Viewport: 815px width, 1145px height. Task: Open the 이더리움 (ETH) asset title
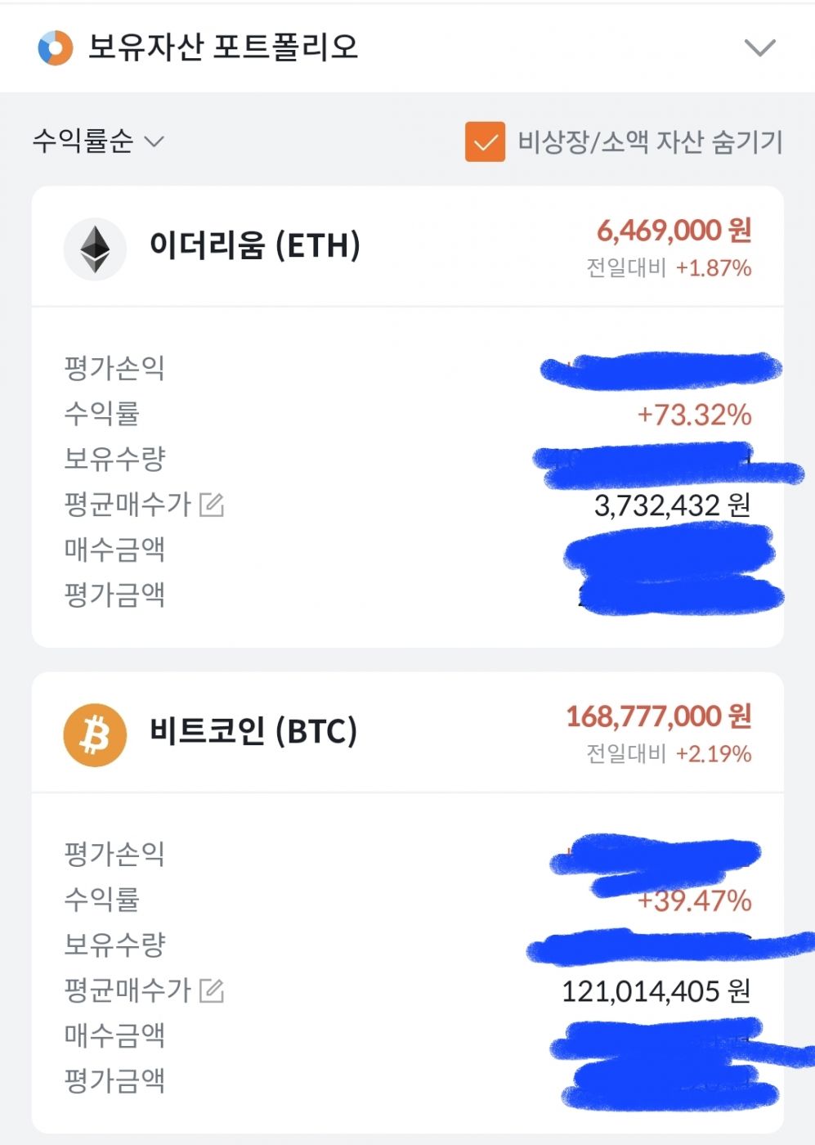[254, 245]
